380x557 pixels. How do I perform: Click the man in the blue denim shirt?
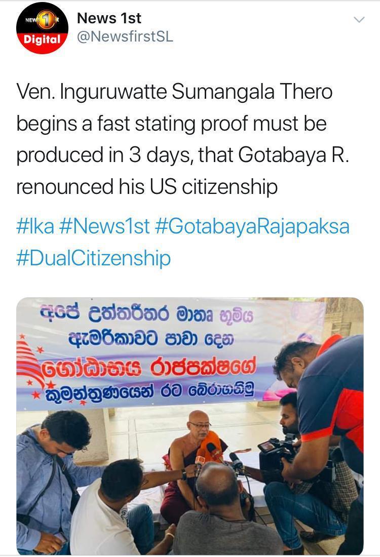(x=53, y=483)
